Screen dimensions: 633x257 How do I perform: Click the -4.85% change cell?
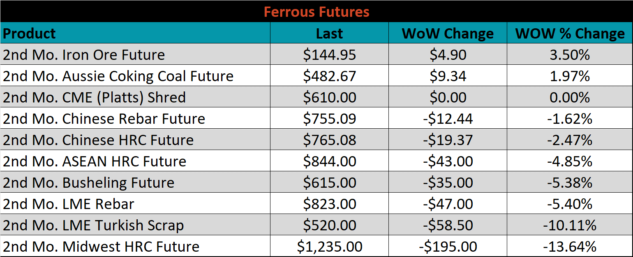pos(570,161)
